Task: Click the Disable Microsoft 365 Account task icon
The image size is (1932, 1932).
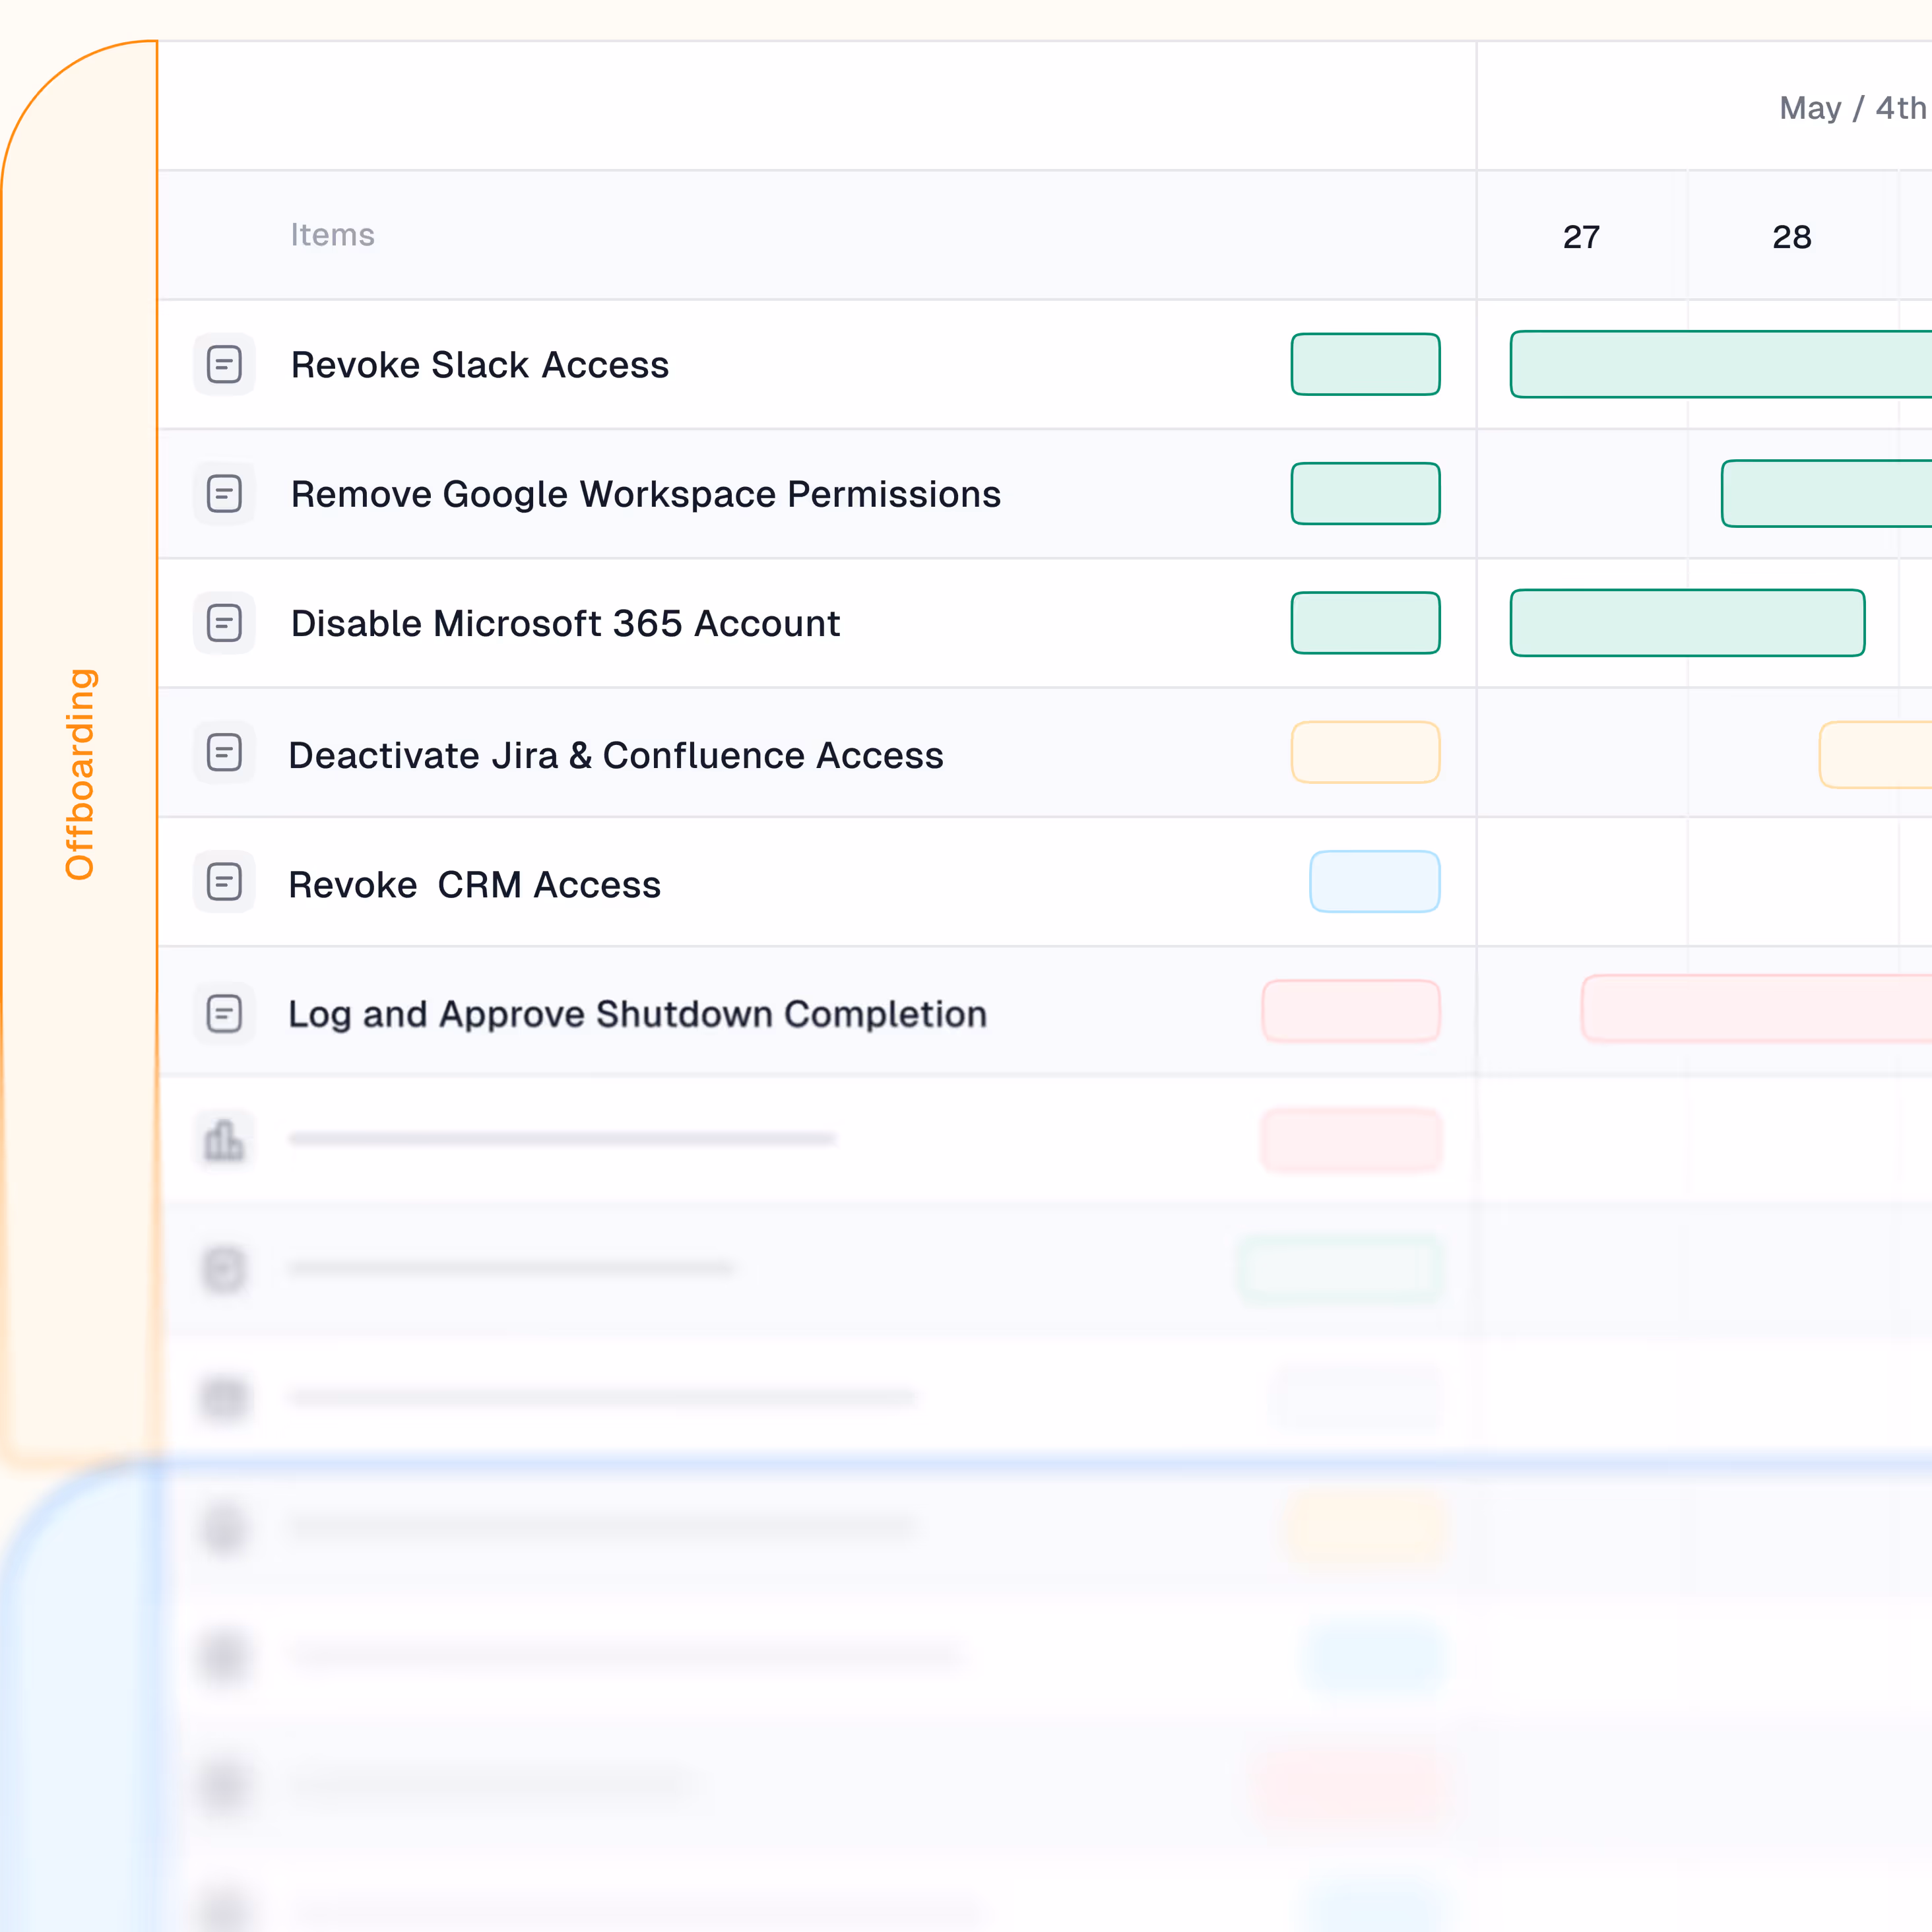Action: click(224, 623)
